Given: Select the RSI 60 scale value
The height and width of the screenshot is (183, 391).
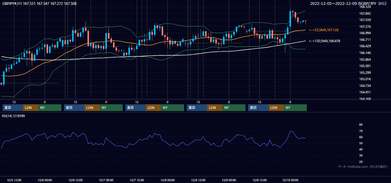Looking at the screenshot, I should pyautogui.click(x=361, y=137).
